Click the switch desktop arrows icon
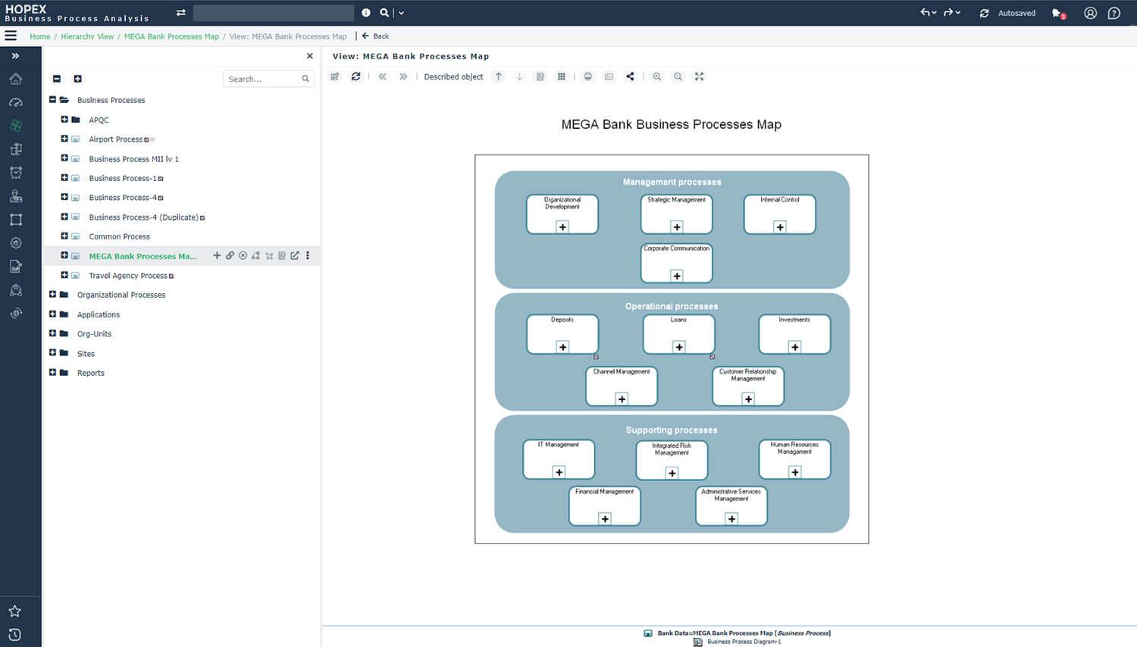 point(180,13)
